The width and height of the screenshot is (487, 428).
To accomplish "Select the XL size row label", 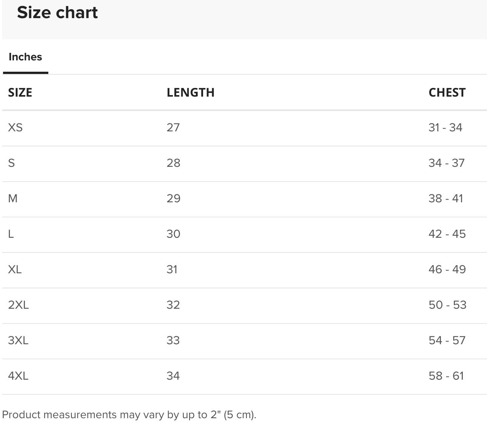I will coord(15,269).
